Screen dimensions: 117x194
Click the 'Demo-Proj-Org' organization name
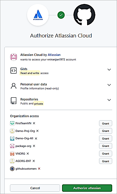pos(25,131)
